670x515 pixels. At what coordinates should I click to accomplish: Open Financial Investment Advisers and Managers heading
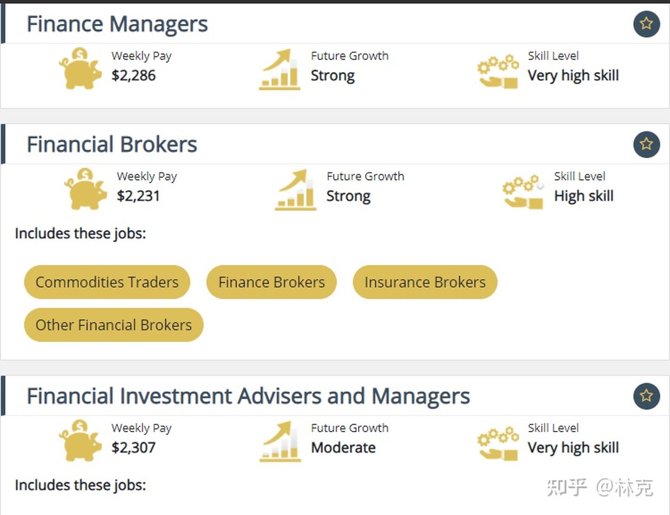click(248, 396)
